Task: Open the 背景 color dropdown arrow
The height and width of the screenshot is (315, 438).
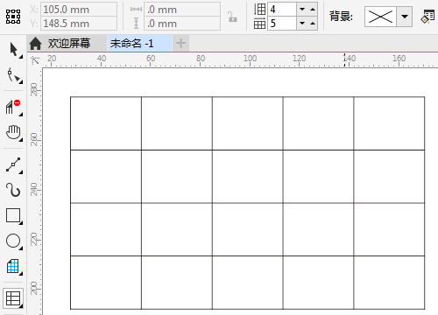Action: click(x=405, y=17)
